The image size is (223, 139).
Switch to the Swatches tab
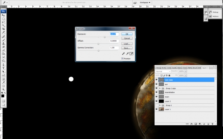[174, 68]
